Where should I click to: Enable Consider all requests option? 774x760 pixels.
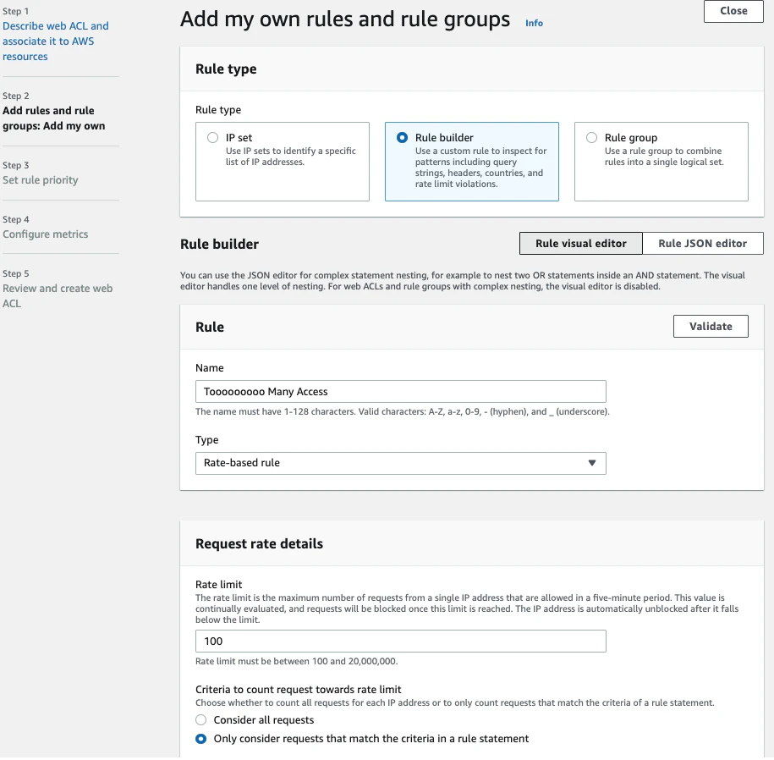tap(201, 720)
